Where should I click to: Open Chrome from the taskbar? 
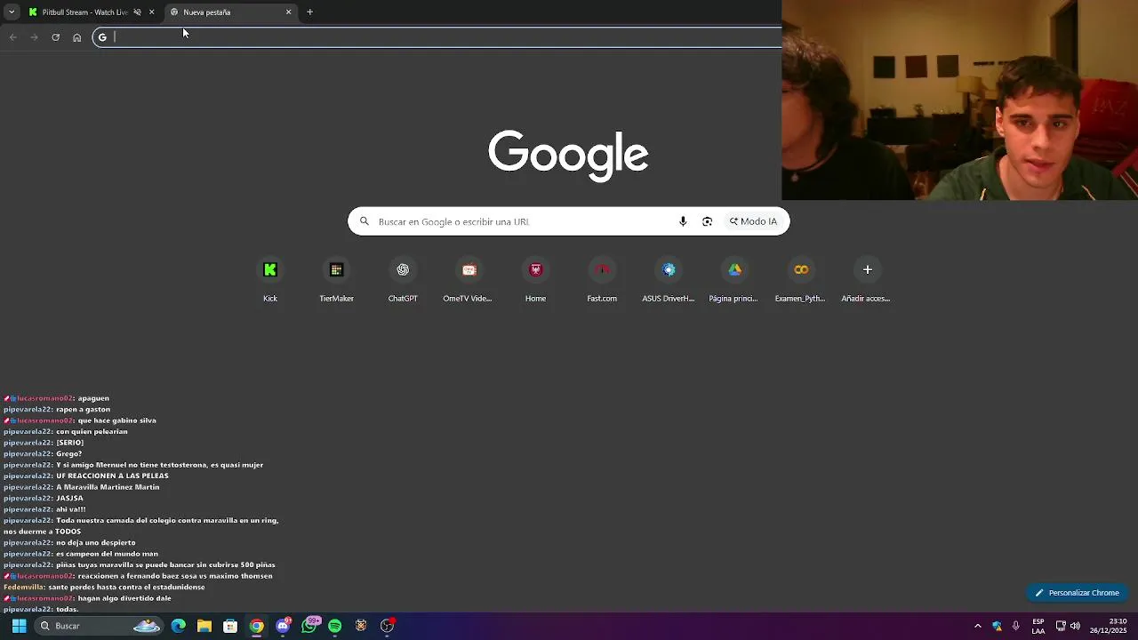click(x=256, y=626)
